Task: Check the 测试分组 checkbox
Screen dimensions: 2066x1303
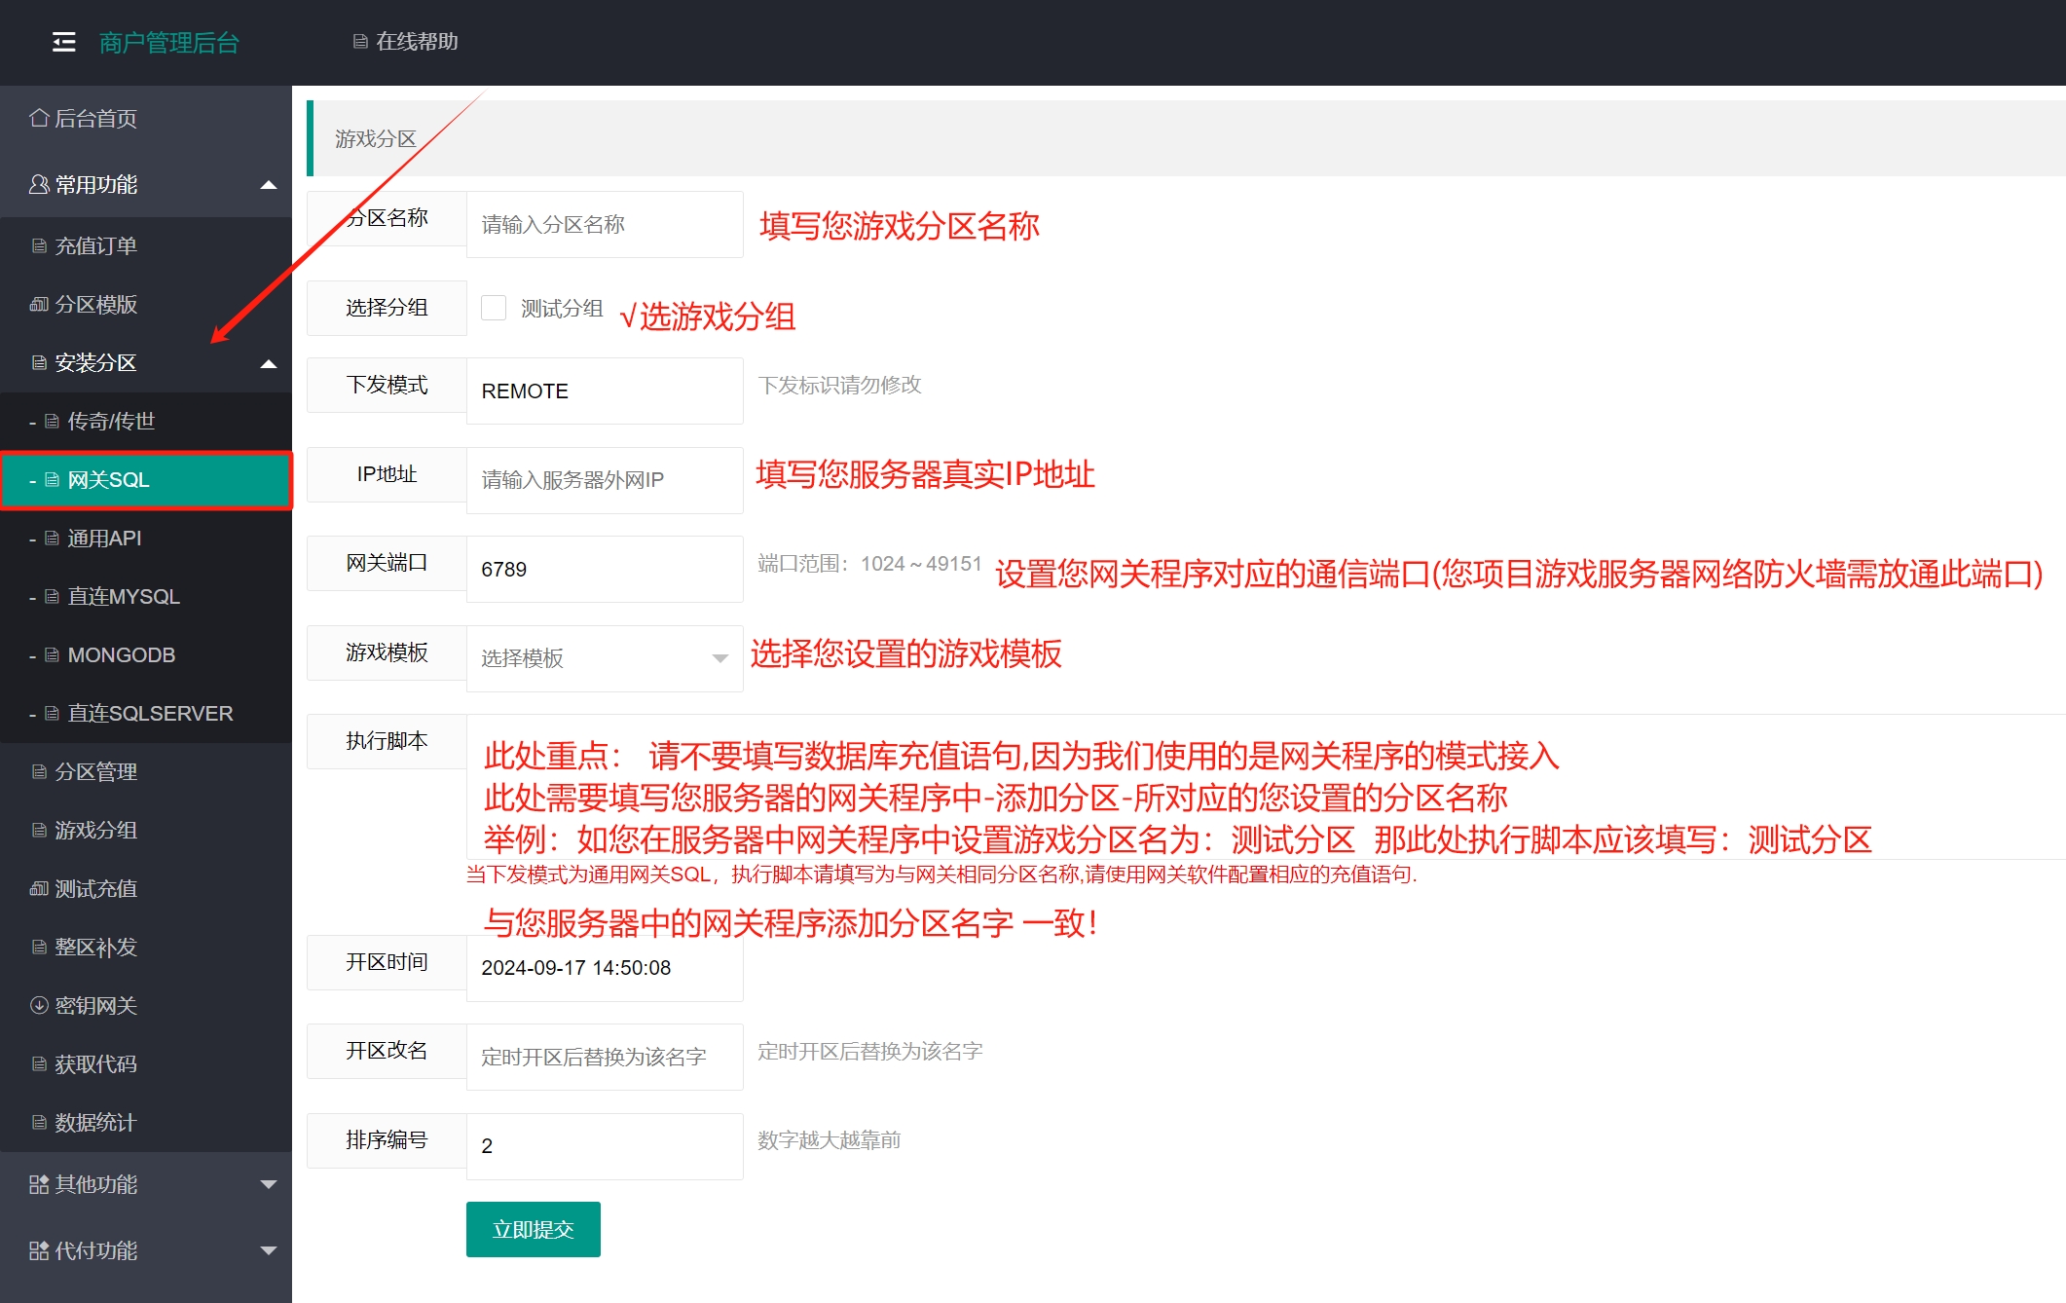Action: 494,308
